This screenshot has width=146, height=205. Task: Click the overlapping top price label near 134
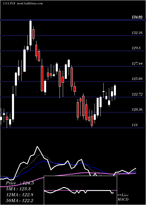[137, 17]
